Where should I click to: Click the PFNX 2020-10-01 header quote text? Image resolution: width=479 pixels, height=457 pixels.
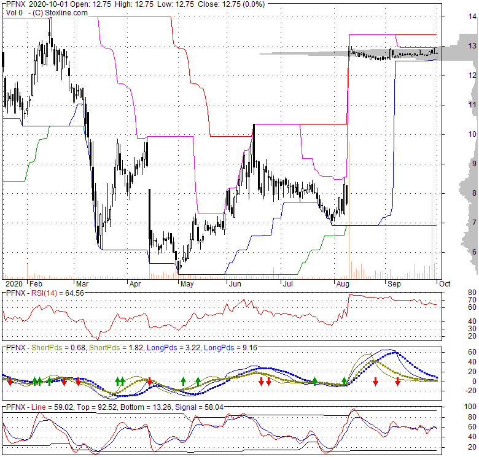coord(135,4)
